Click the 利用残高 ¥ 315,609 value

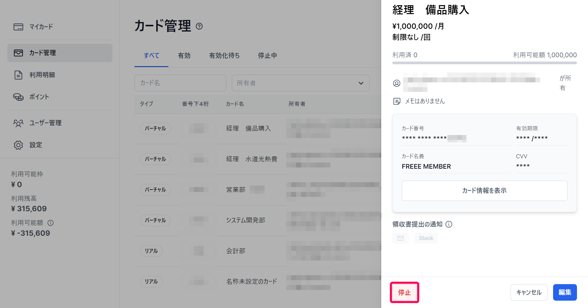29,209
